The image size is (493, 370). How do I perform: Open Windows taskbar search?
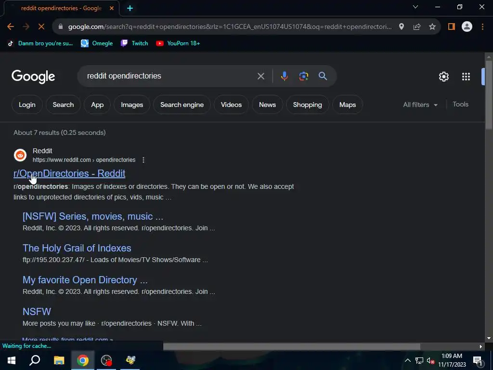click(x=35, y=360)
